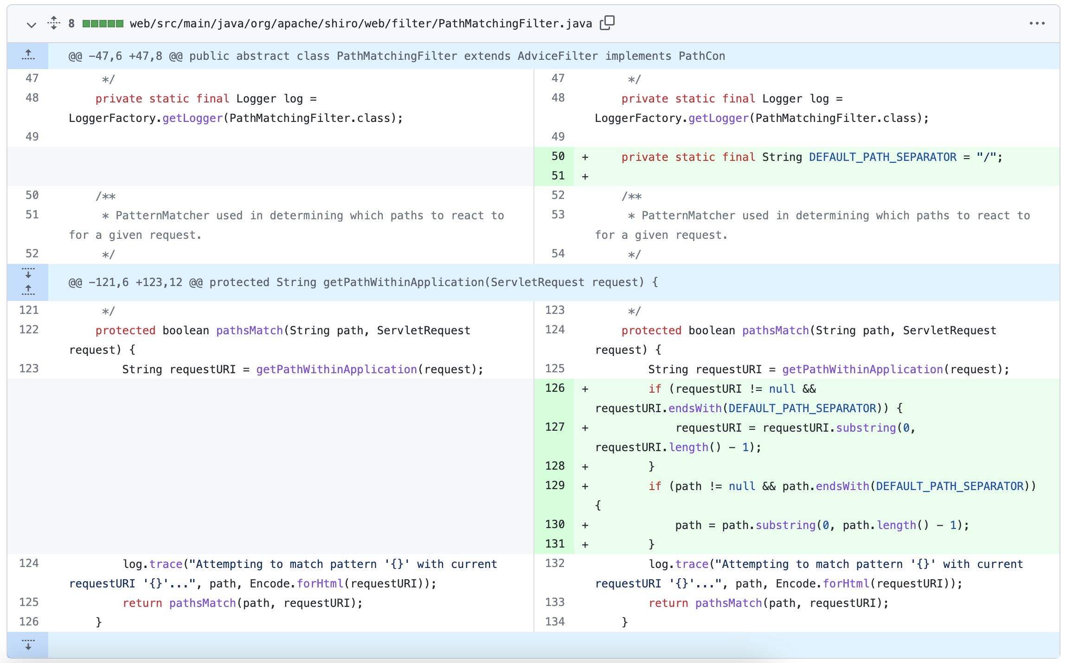Click left-side line number 122

click(x=29, y=330)
